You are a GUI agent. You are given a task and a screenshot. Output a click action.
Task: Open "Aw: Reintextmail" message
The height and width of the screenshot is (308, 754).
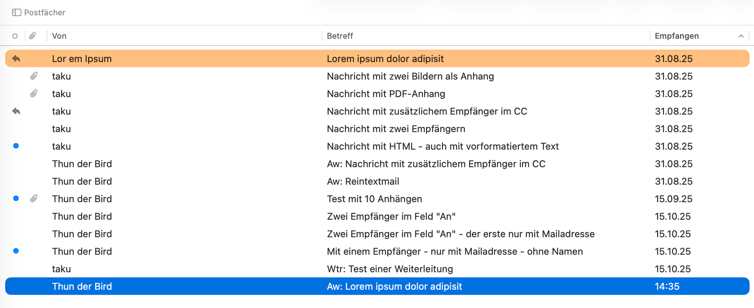coord(363,181)
